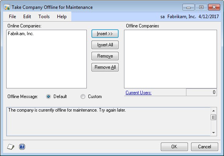Open the File menu
Viewport: 224px width, 156px height.
pyautogui.click(x=12, y=17)
